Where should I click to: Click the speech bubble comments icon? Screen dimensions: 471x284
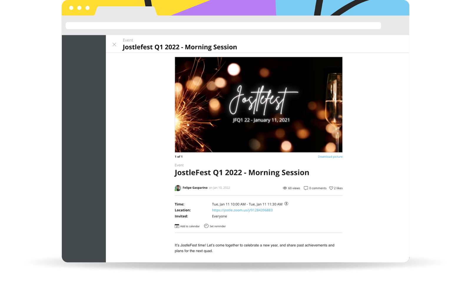(306, 188)
